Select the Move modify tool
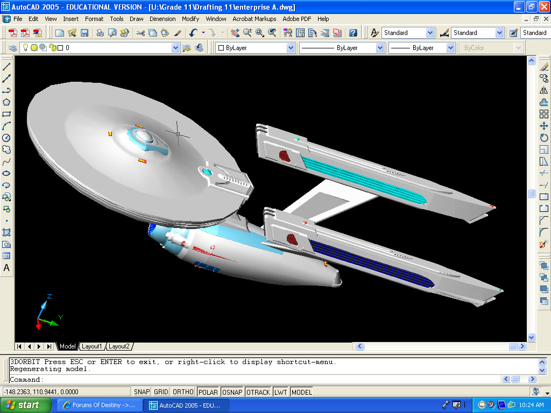This screenshot has width=551, height=413. [x=544, y=126]
